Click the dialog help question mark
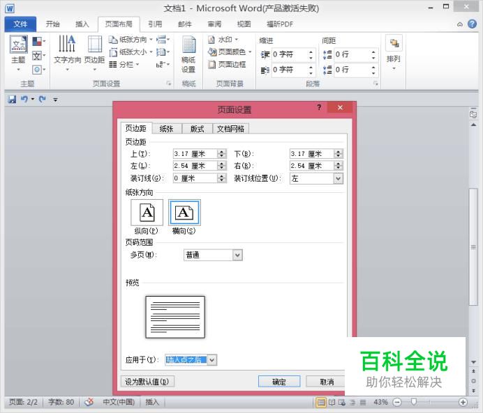 coord(319,107)
